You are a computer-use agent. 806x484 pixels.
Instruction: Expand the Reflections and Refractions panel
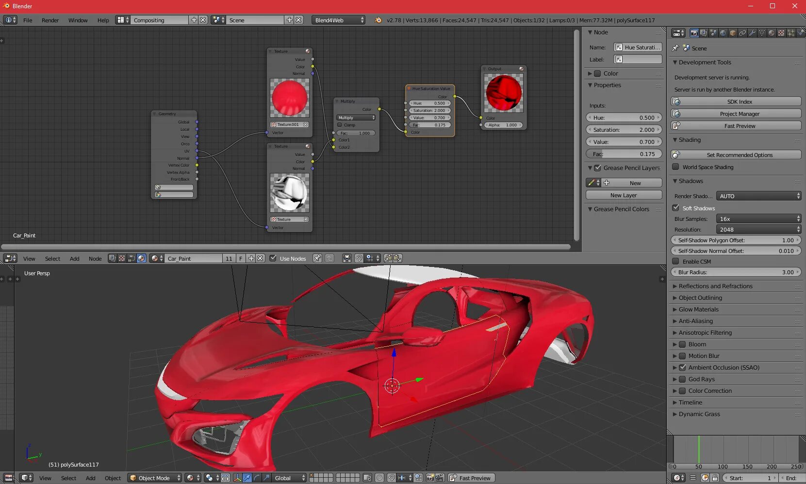715,286
